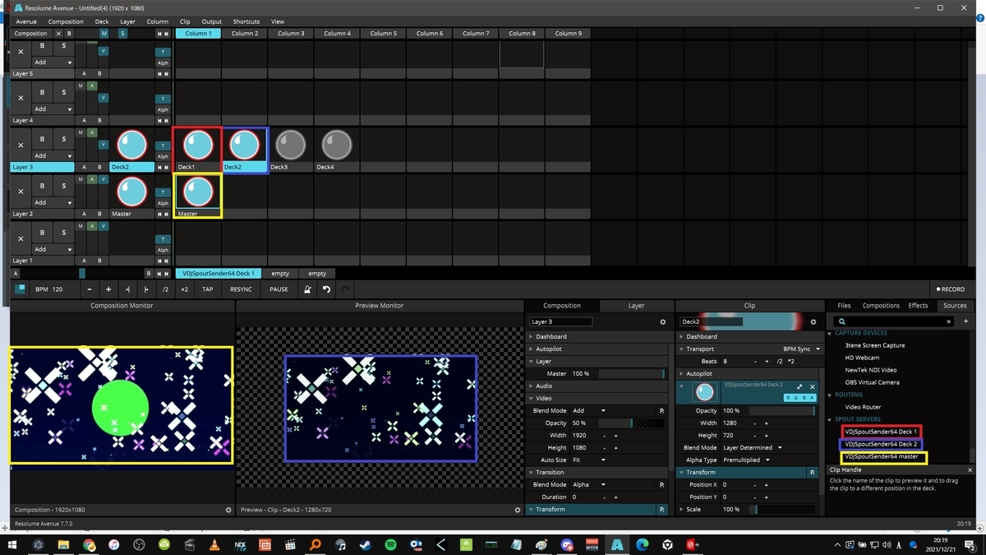The image size is (986, 555).
Task: Open Layer 5 blend mode Add dropdown
Action: [53, 62]
